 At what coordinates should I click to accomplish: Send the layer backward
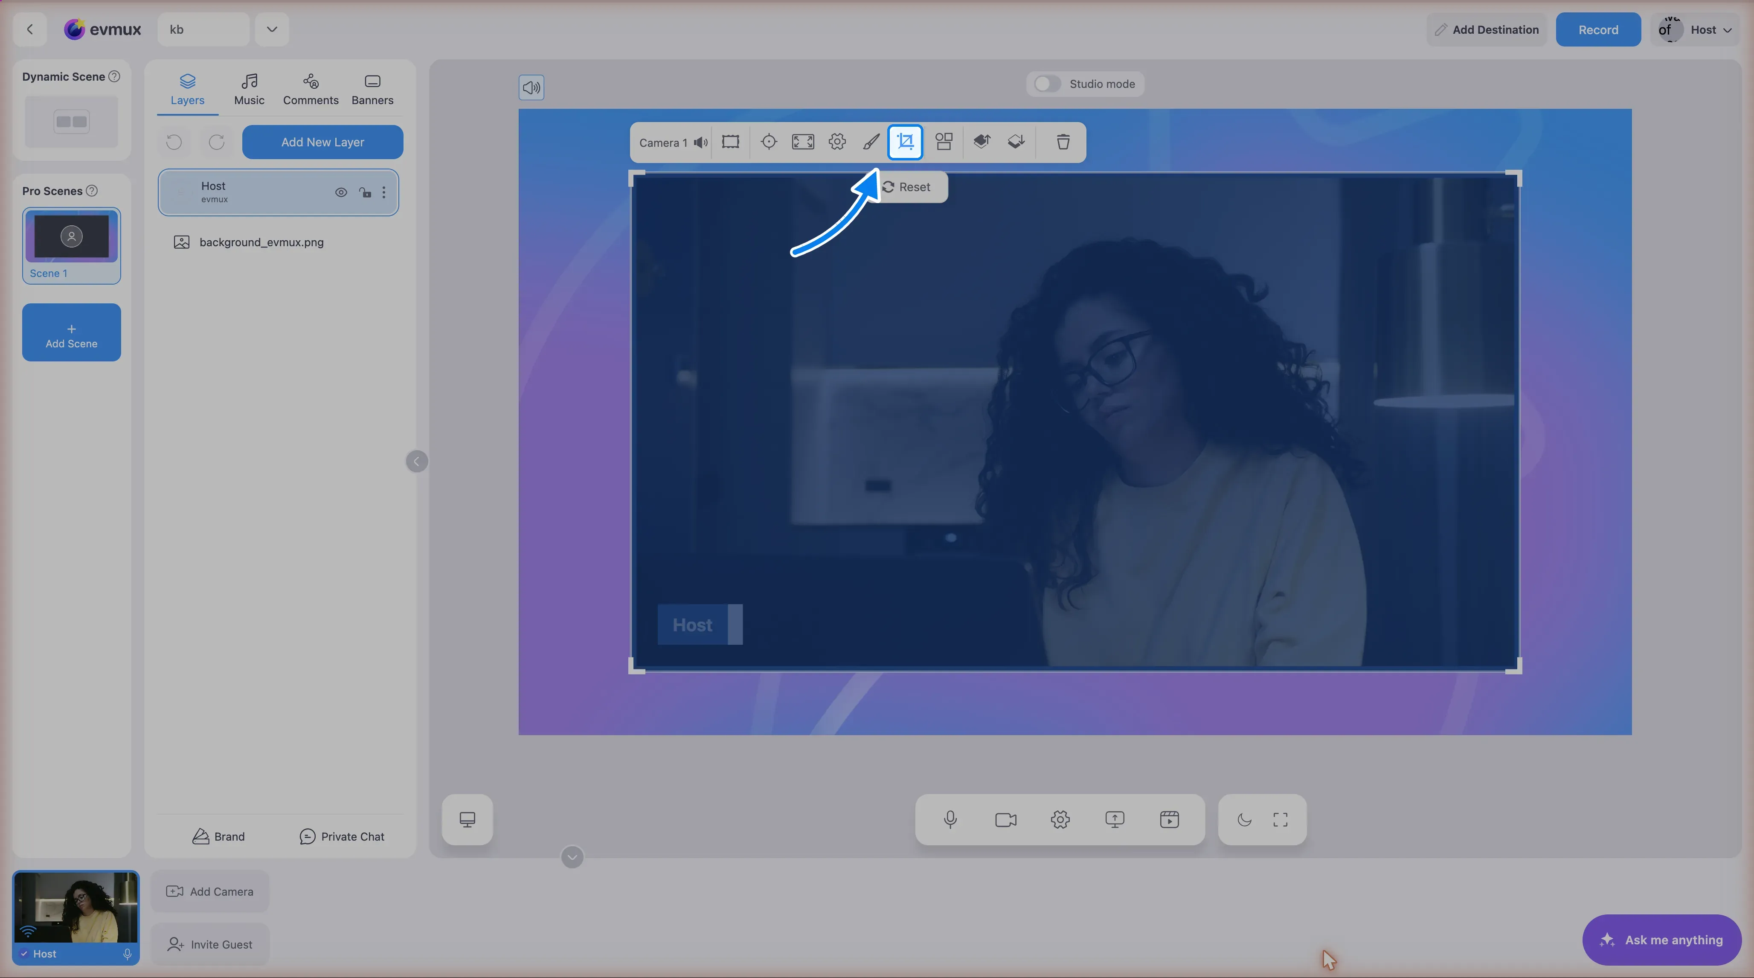click(1016, 142)
